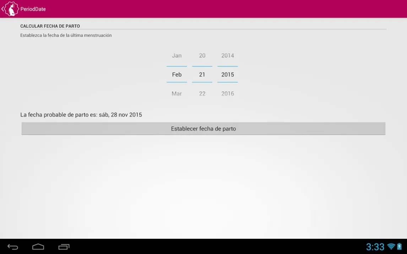Viewport: 407px width, 254px height.
Task: Tap the PeriodDate title text
Action: (33, 9)
